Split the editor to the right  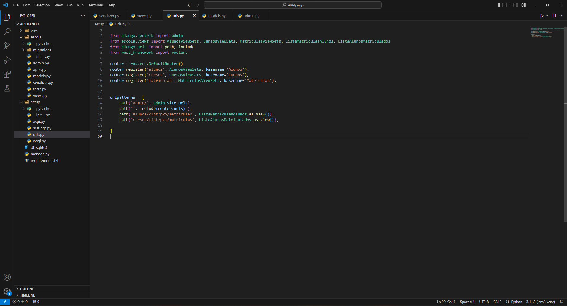coord(554,16)
